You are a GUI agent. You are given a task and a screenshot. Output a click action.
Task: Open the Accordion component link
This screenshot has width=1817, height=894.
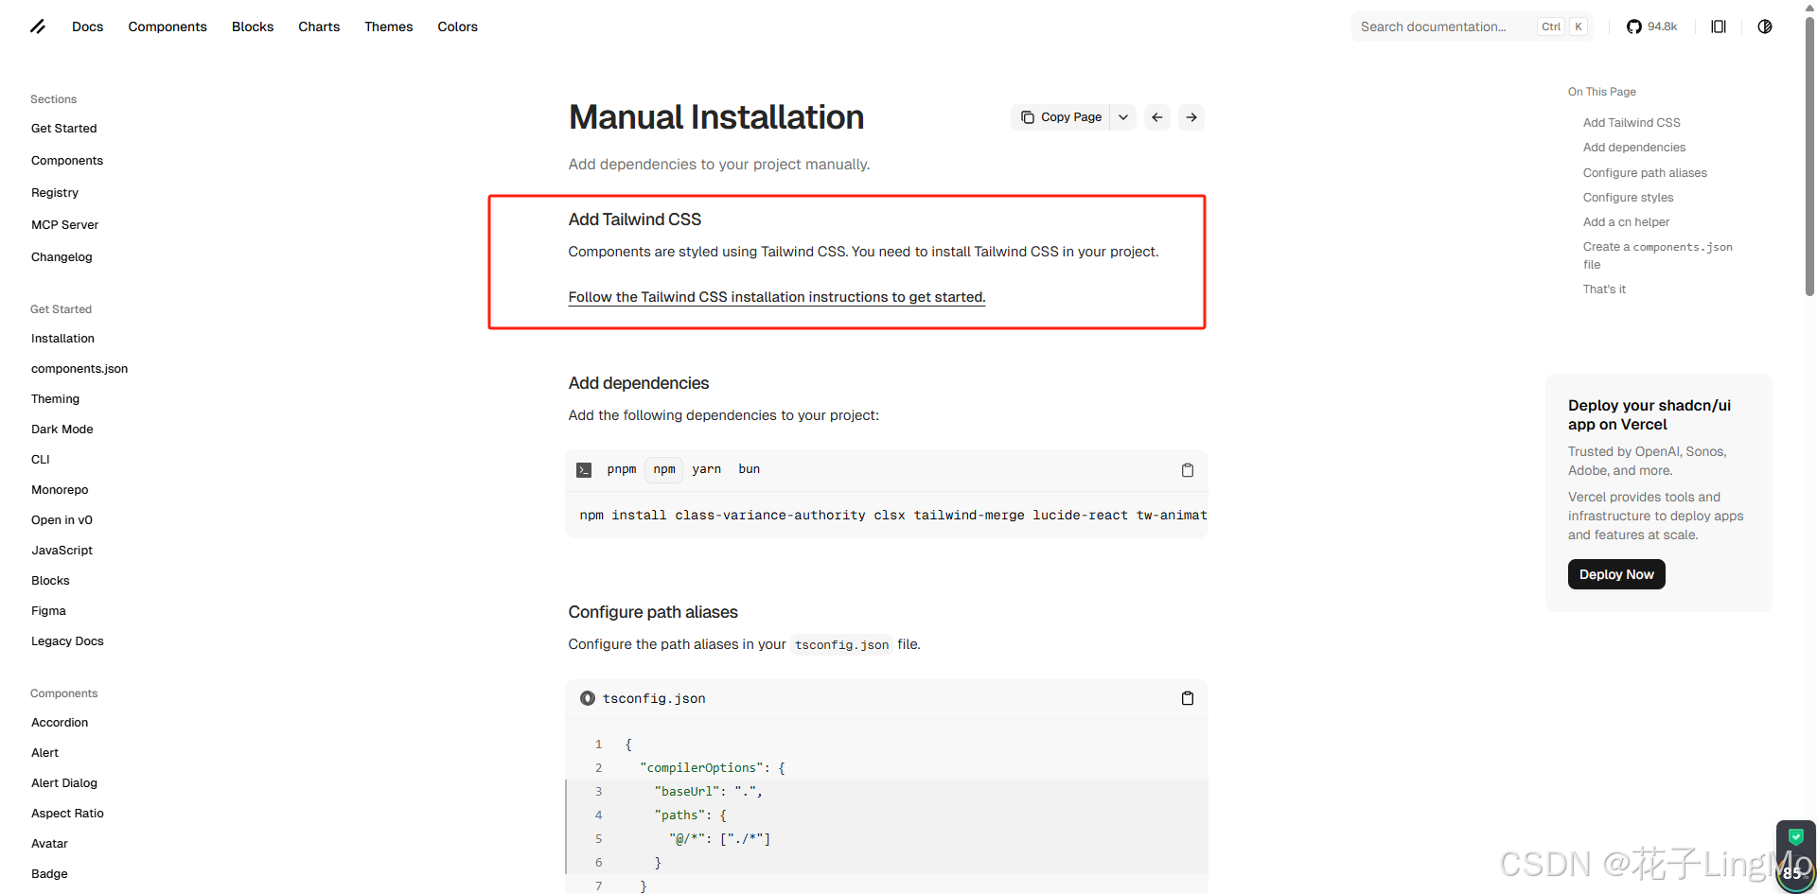click(60, 723)
